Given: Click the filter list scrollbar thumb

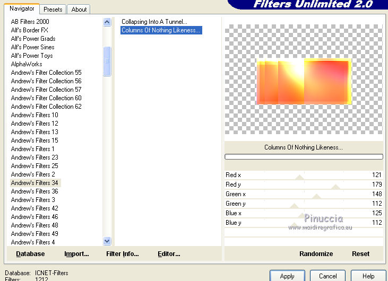Looking at the screenshot, I should [107, 61].
